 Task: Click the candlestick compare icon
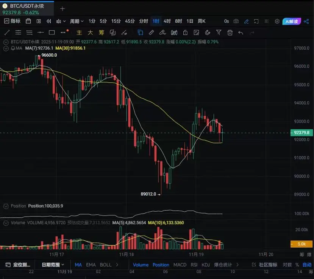pos(174,33)
